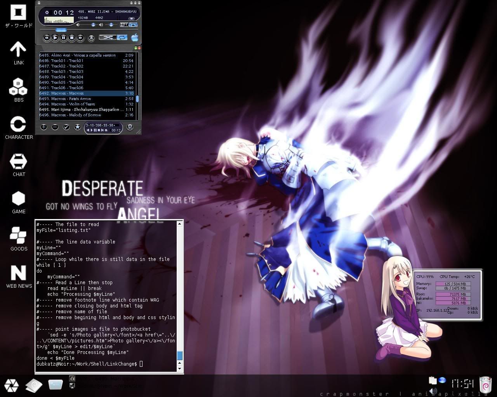
Task: Toggle the equalizer button in player
Action: point(124,25)
